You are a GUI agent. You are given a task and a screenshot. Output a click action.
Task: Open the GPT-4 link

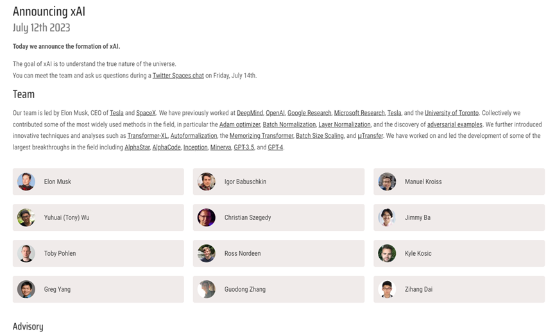pos(275,147)
